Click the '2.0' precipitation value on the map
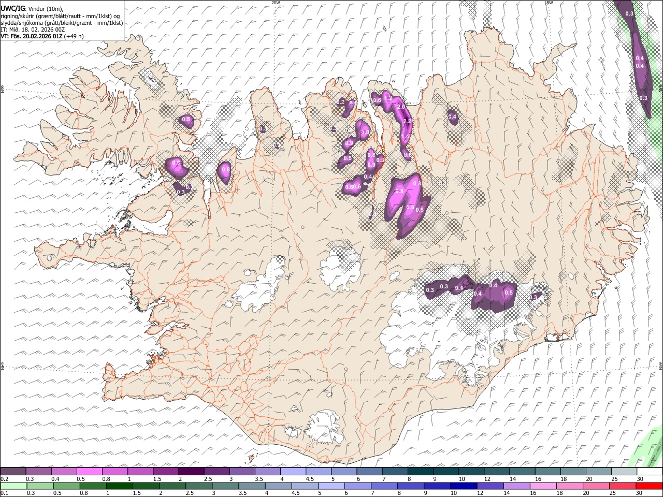This screenshot has width=663, height=497. [401, 107]
